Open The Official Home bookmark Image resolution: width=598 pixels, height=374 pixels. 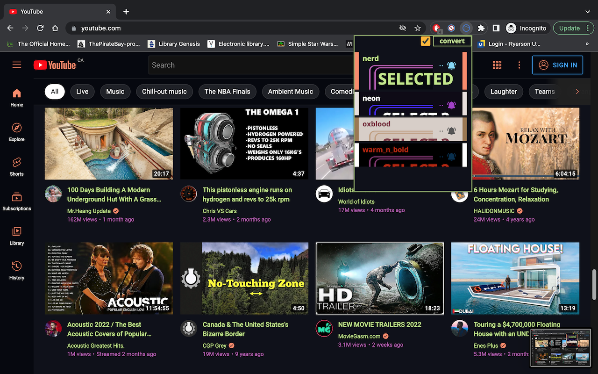click(x=38, y=44)
